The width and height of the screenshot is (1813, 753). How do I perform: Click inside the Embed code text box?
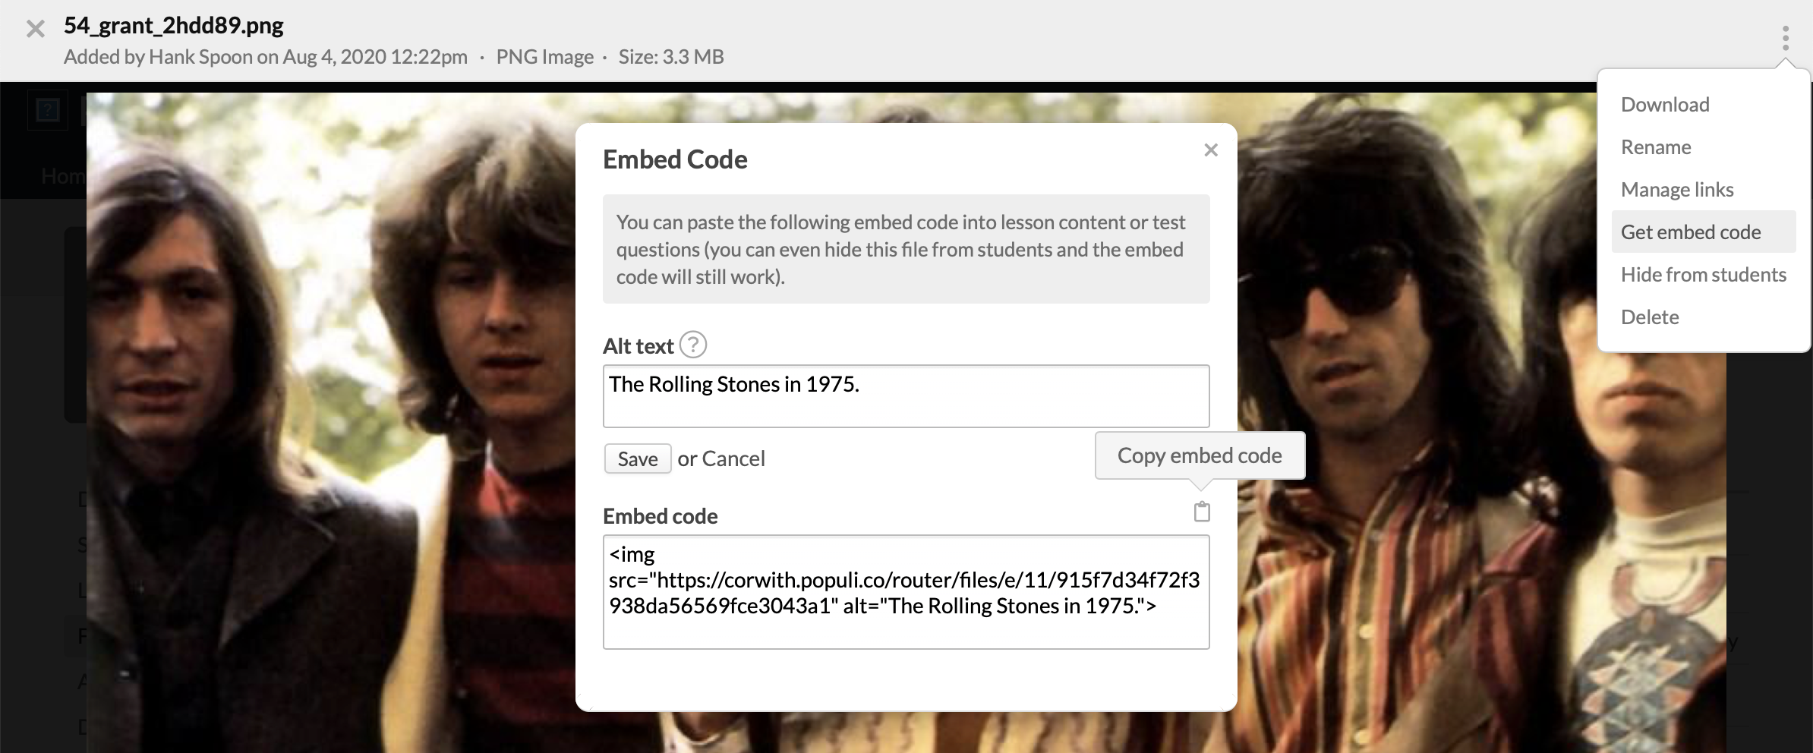(906, 592)
